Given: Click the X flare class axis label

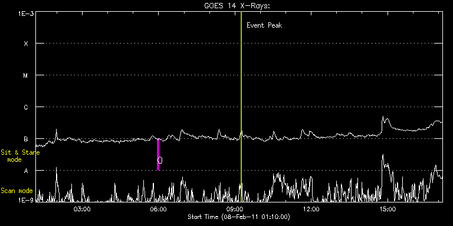Looking at the screenshot, I should pos(26,44).
